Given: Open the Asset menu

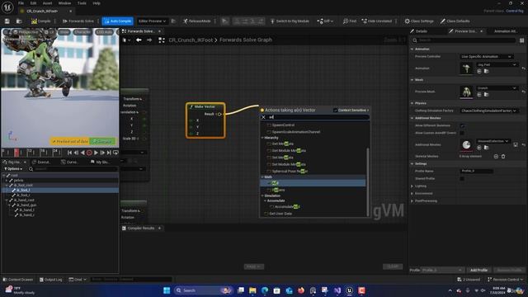Looking at the screenshot, I should [x=47, y=3].
